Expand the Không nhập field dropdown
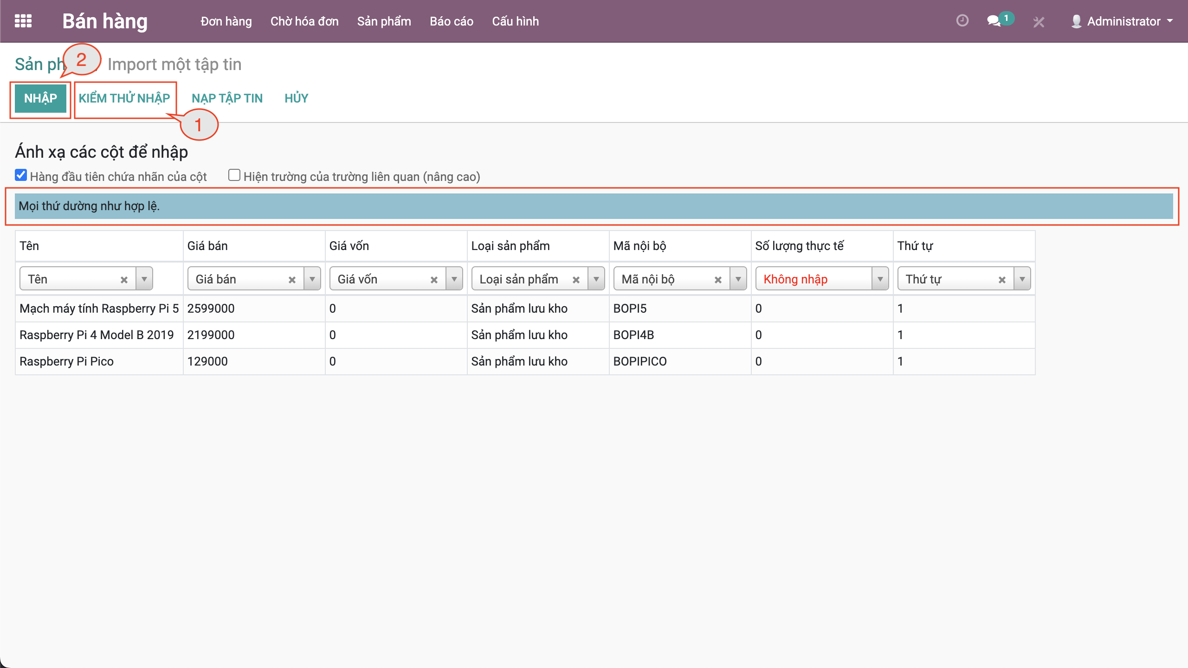This screenshot has height=668, width=1188. (880, 279)
